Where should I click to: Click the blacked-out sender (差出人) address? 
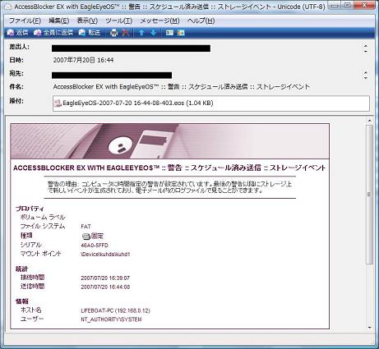point(131,48)
